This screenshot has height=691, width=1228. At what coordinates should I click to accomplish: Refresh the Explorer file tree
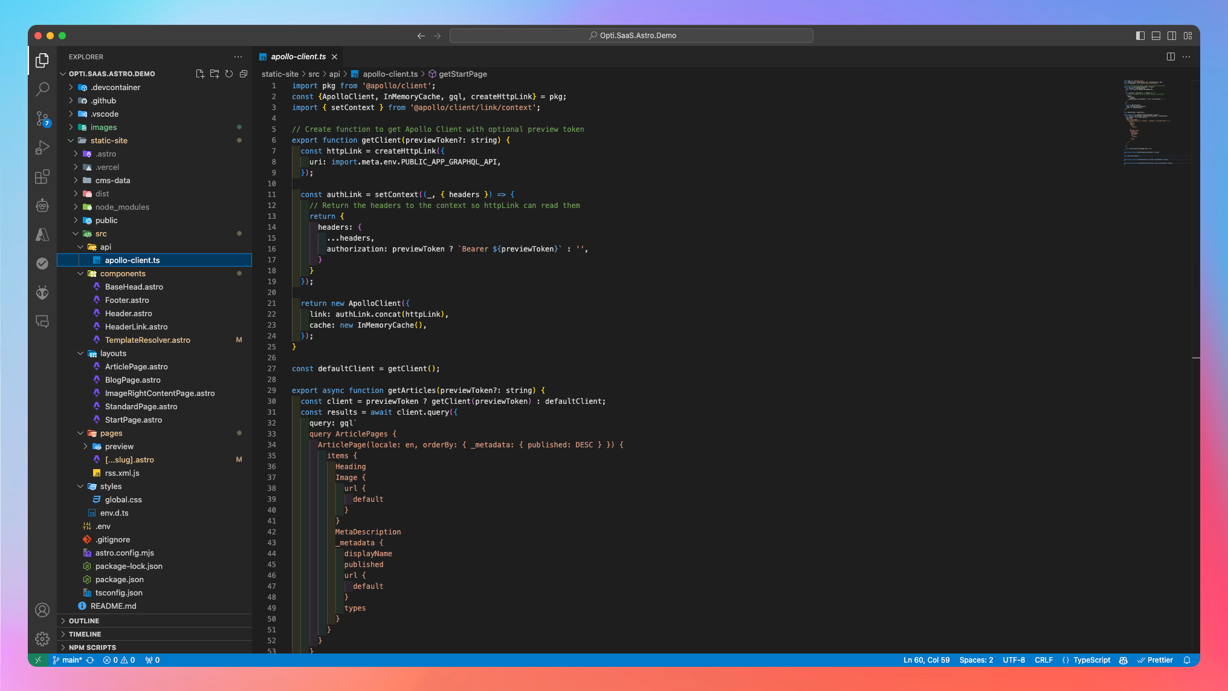(229, 74)
